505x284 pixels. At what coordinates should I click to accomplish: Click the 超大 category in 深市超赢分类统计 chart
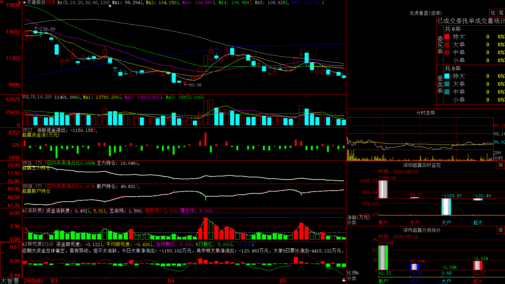coord(478,281)
